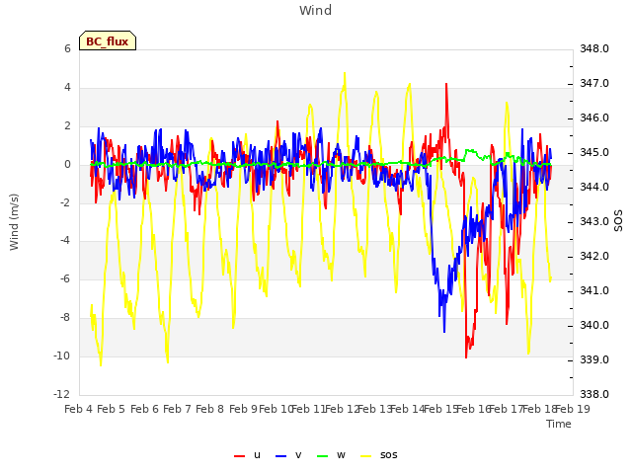
Task: Click the red u legend swatch
Action: click(239, 456)
